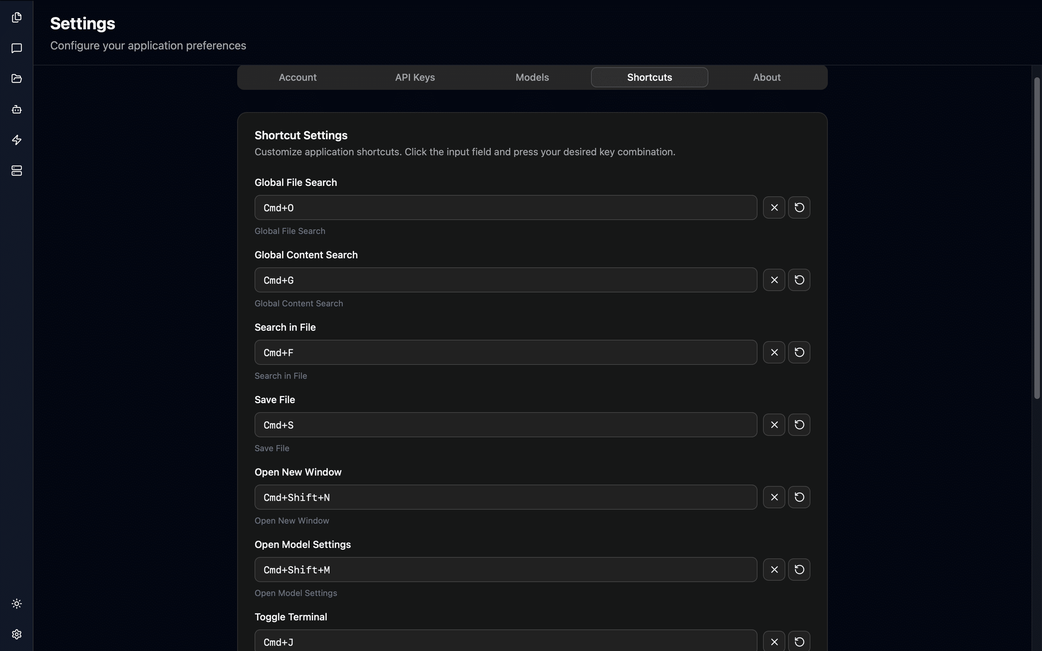Go to the About tab

click(x=767, y=78)
